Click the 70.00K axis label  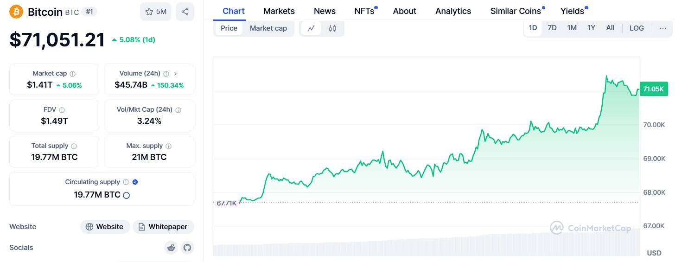[654, 125]
